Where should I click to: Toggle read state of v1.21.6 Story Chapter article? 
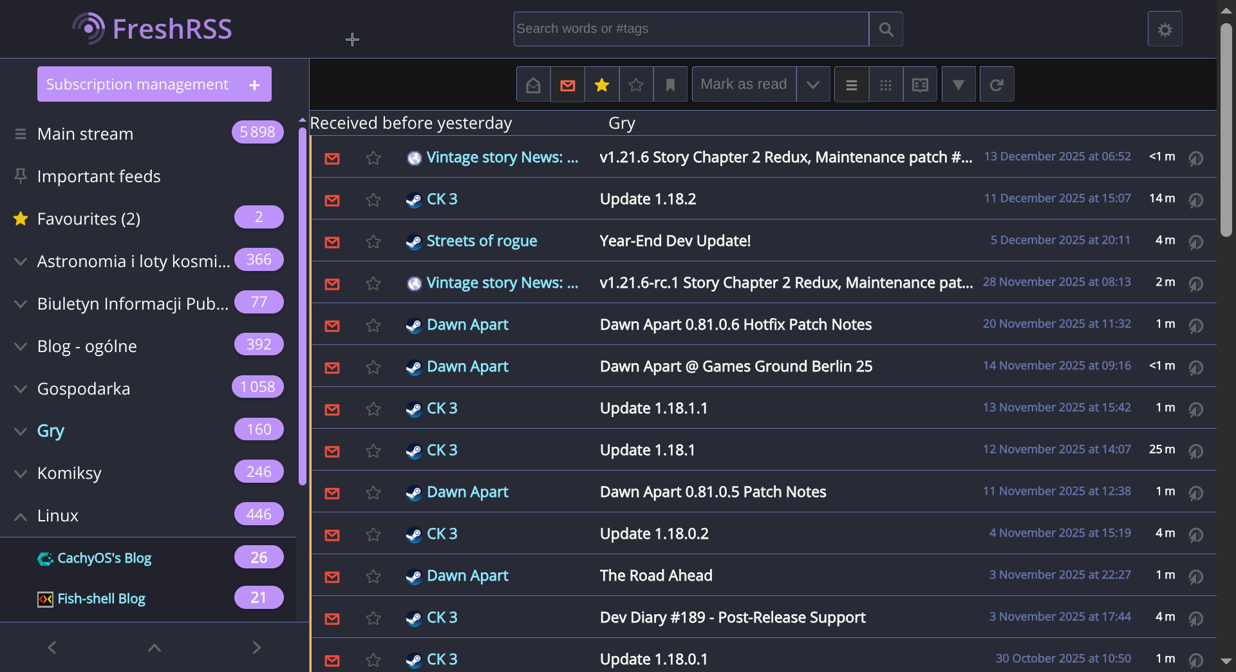[x=332, y=158]
